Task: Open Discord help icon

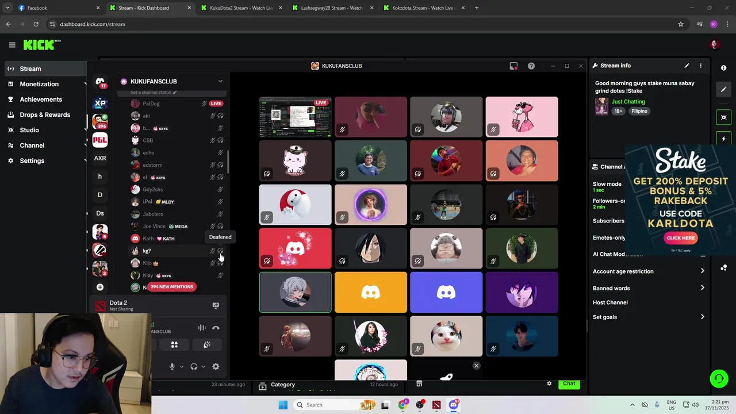Action: point(531,66)
